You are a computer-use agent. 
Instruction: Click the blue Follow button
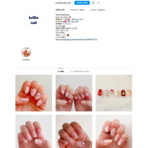coord(82,3)
